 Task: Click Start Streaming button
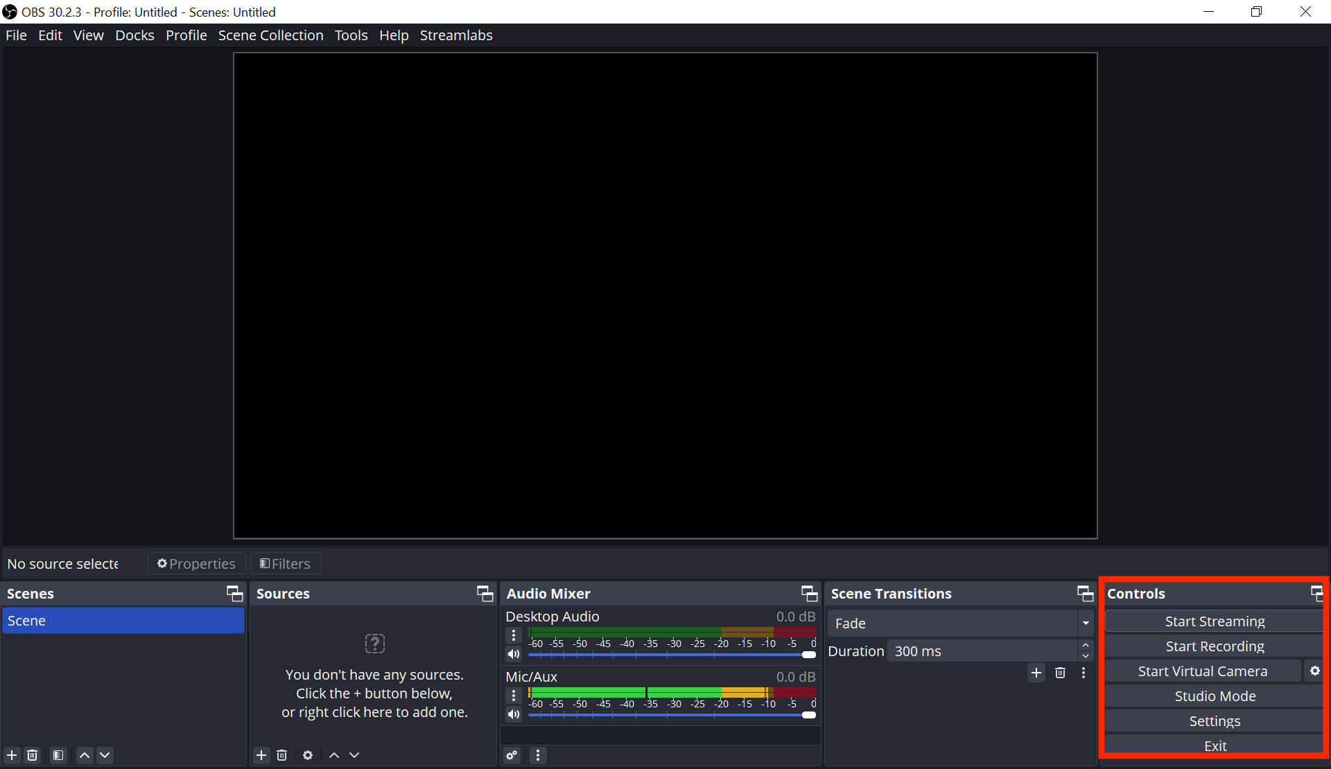(1215, 621)
